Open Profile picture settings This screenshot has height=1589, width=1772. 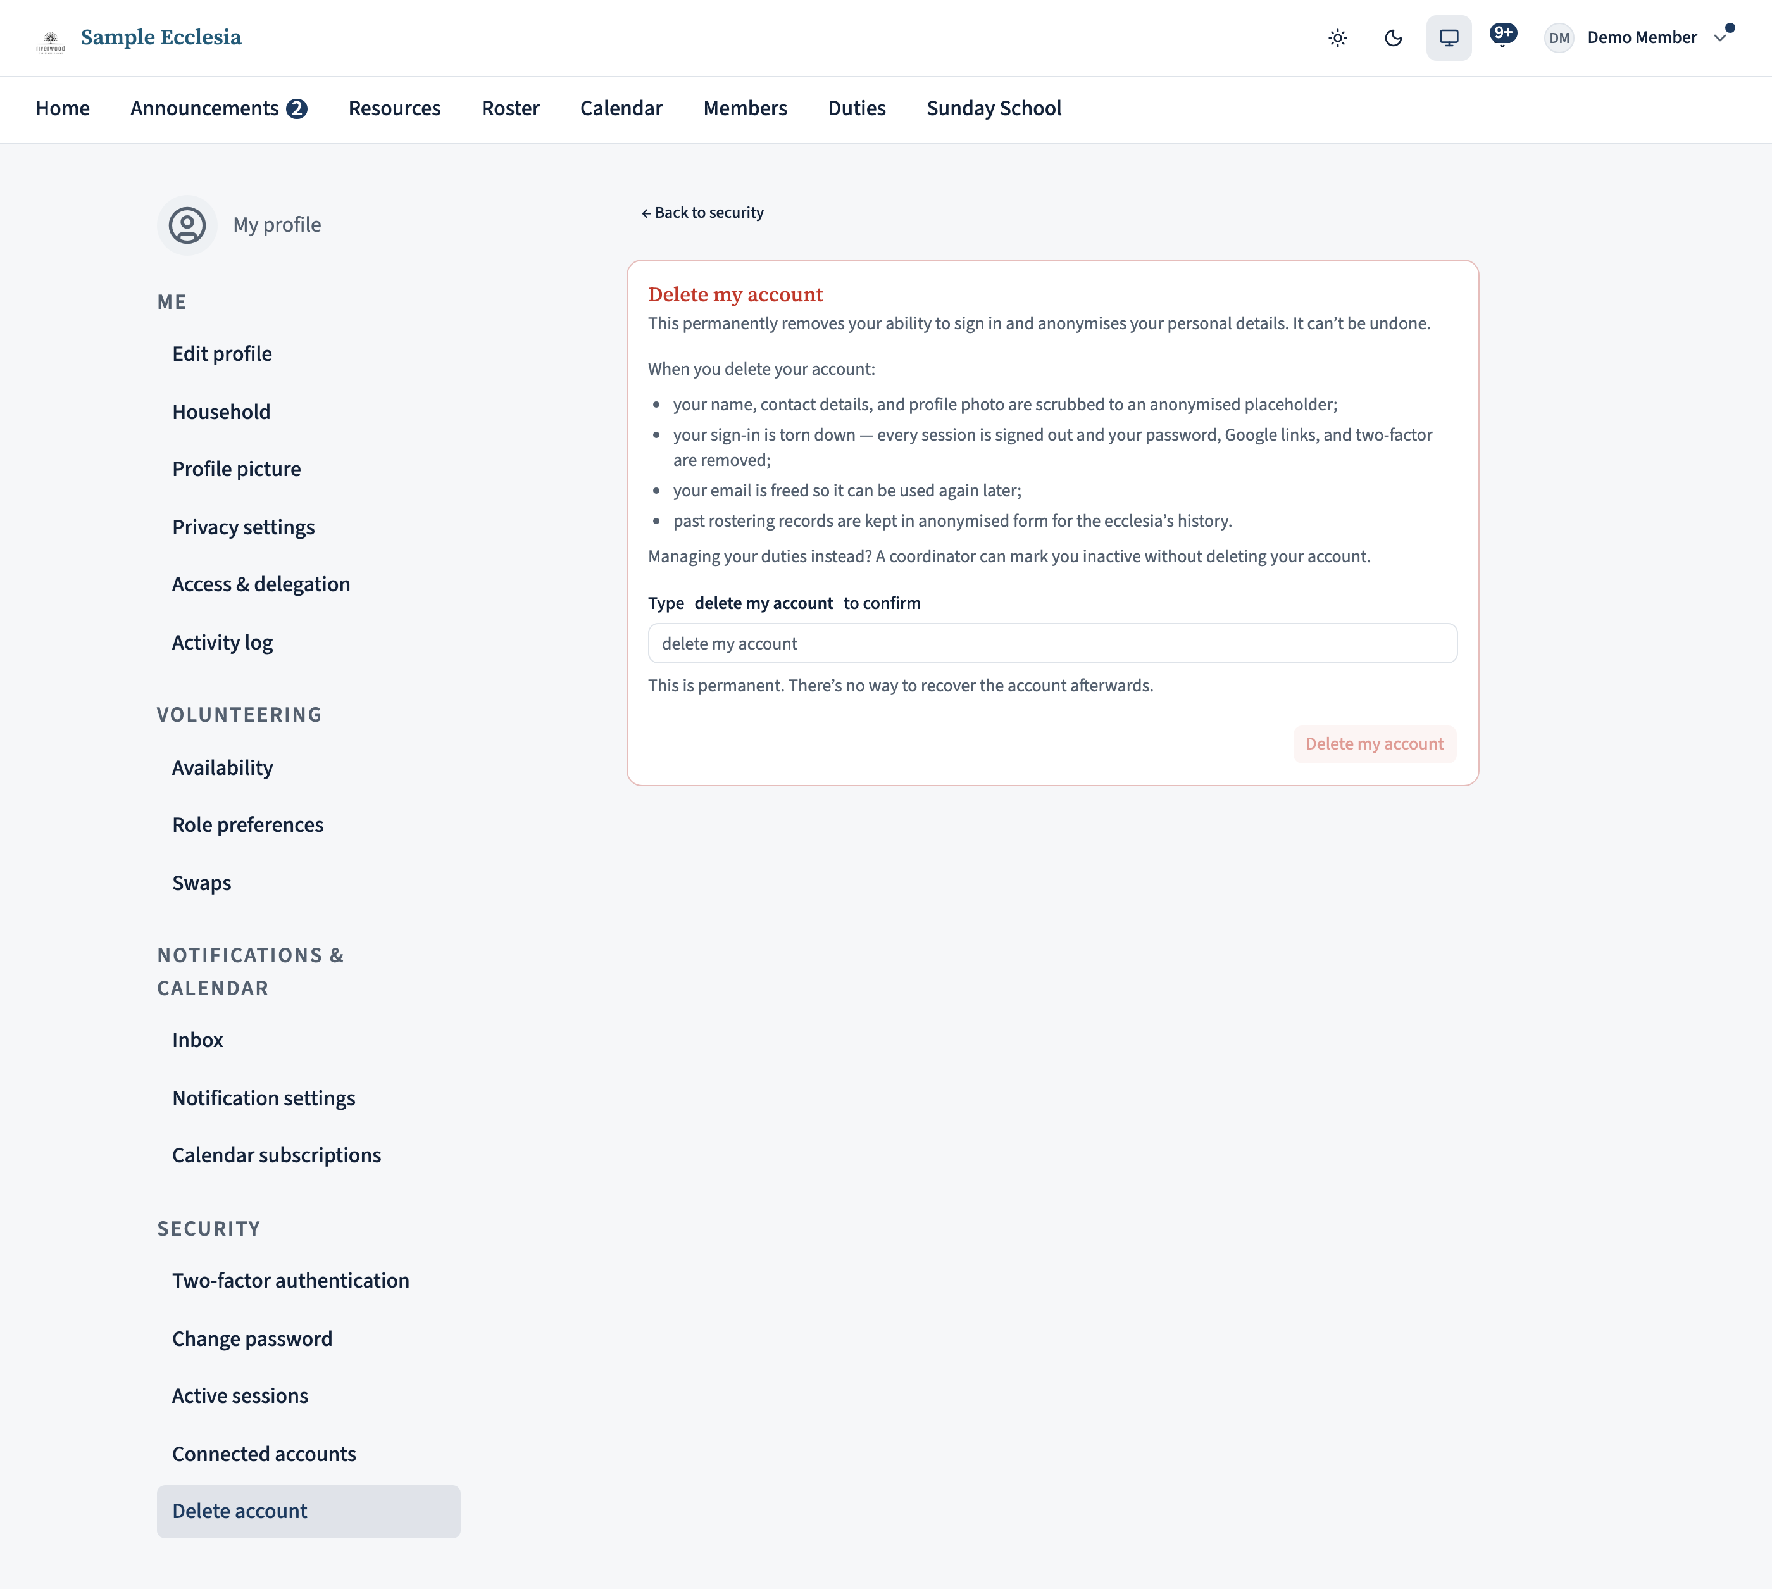309,469
